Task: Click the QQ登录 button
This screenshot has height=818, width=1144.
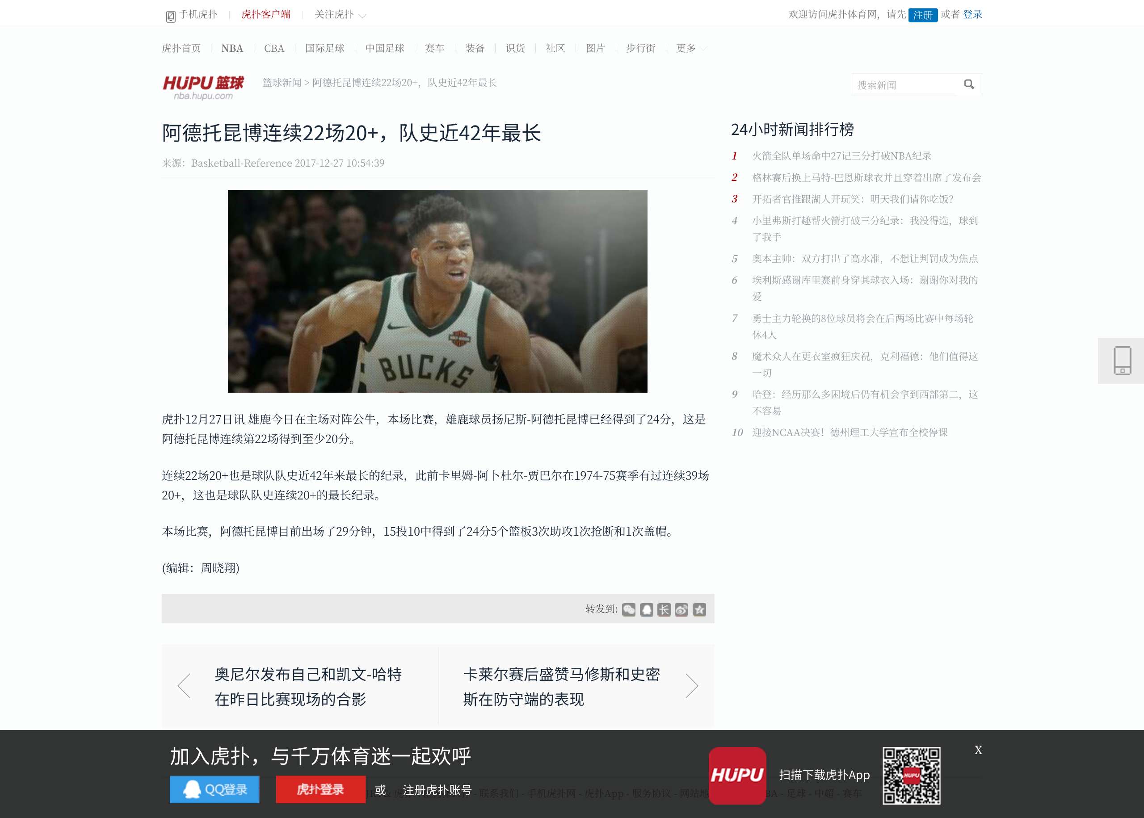Action: click(x=214, y=789)
